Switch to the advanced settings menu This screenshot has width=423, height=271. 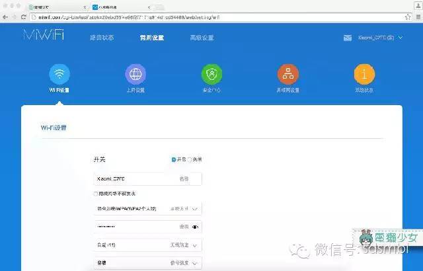pos(202,38)
